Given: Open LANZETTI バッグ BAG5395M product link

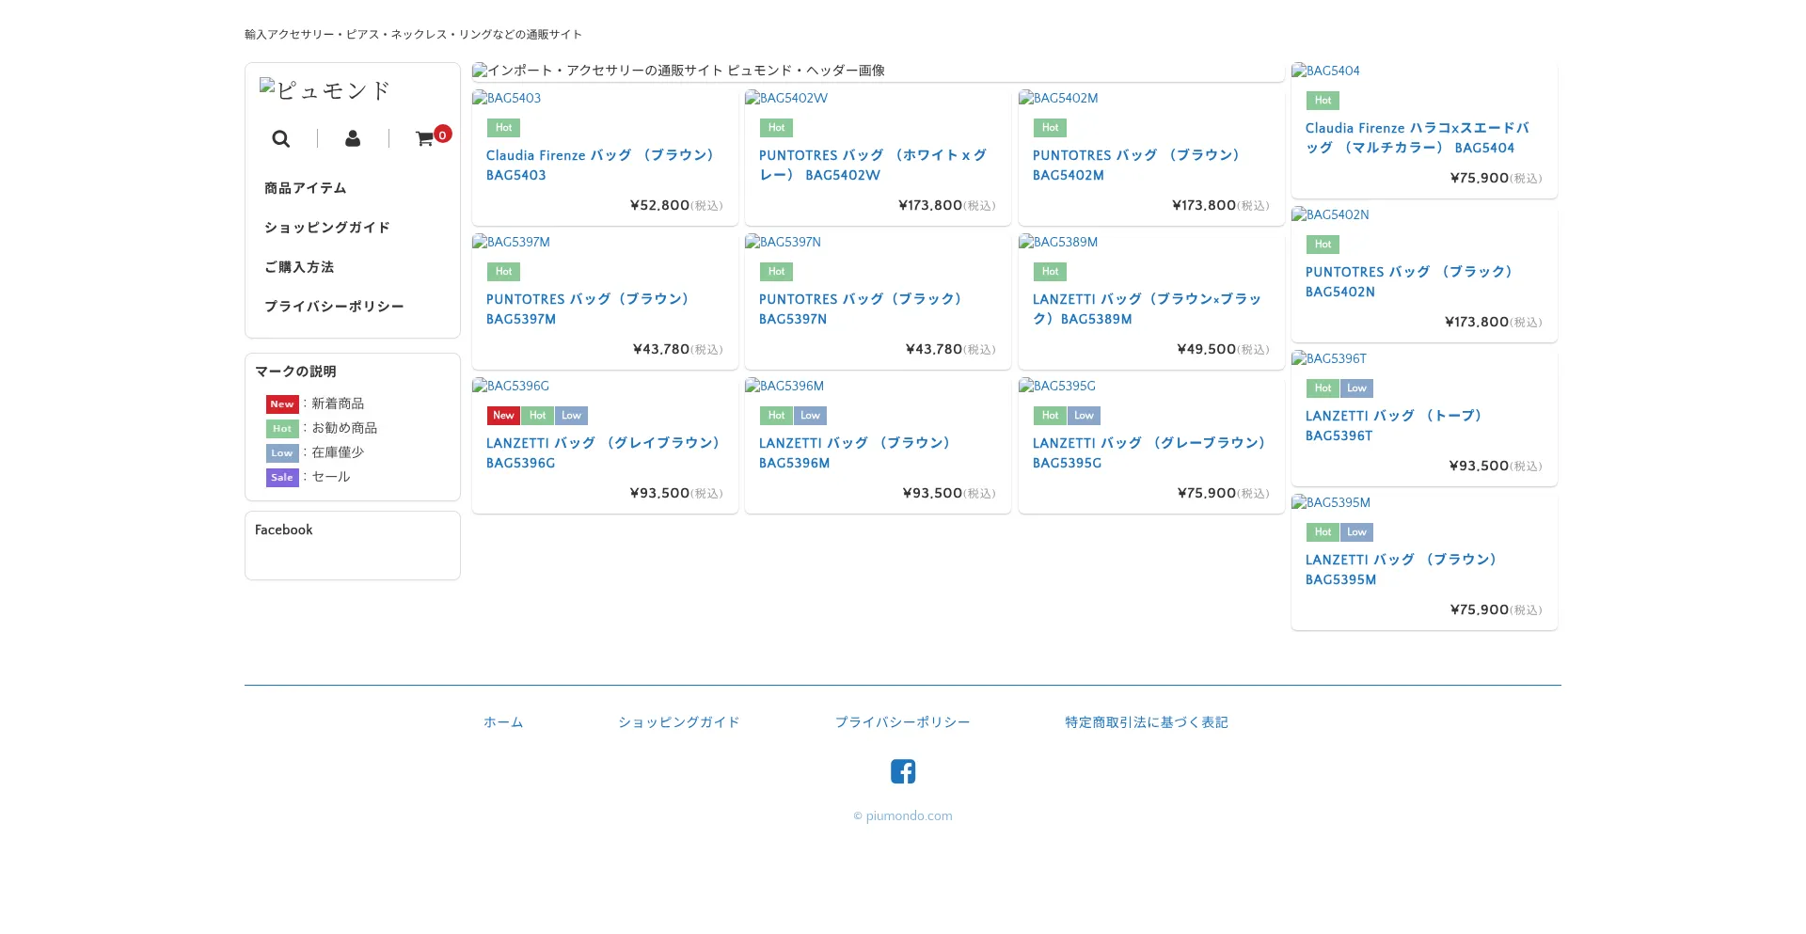Looking at the screenshot, I should click(x=1402, y=569).
